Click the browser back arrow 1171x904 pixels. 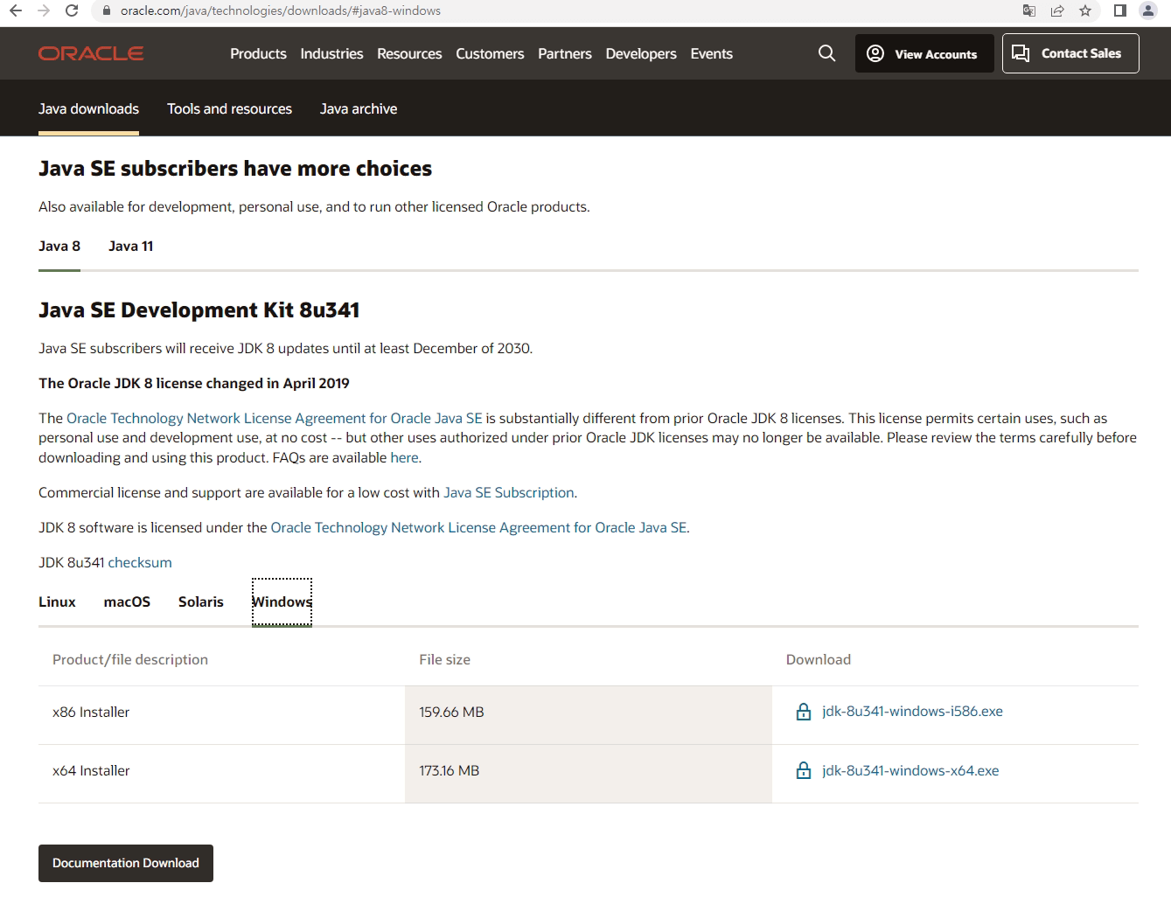pyautogui.click(x=16, y=10)
